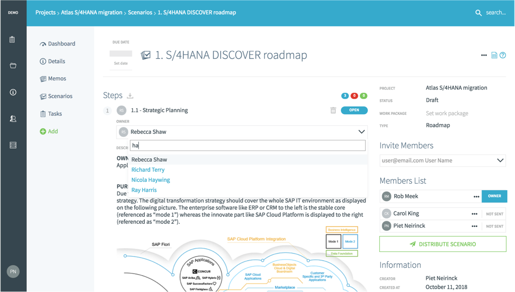Image resolution: width=515 pixels, height=292 pixels.
Task: Click the Roadmap type value
Action: pos(438,125)
